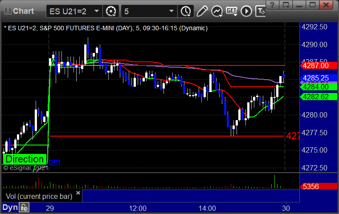Viewport: 339px width, 214px height.
Task: Click the lock icon beside Dyn
Action: pos(24,207)
